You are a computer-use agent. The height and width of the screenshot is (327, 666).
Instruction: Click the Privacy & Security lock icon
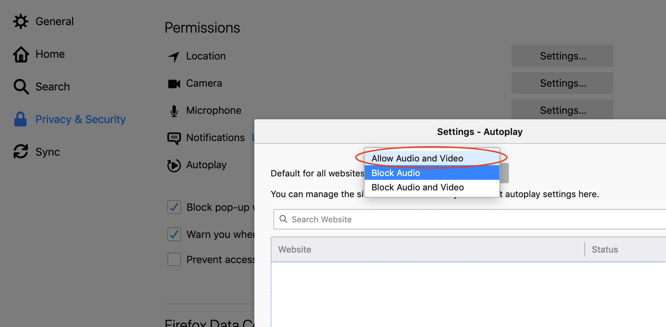(x=20, y=119)
